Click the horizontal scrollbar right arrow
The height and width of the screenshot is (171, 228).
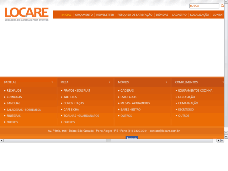pyautogui.click(x=222, y=141)
